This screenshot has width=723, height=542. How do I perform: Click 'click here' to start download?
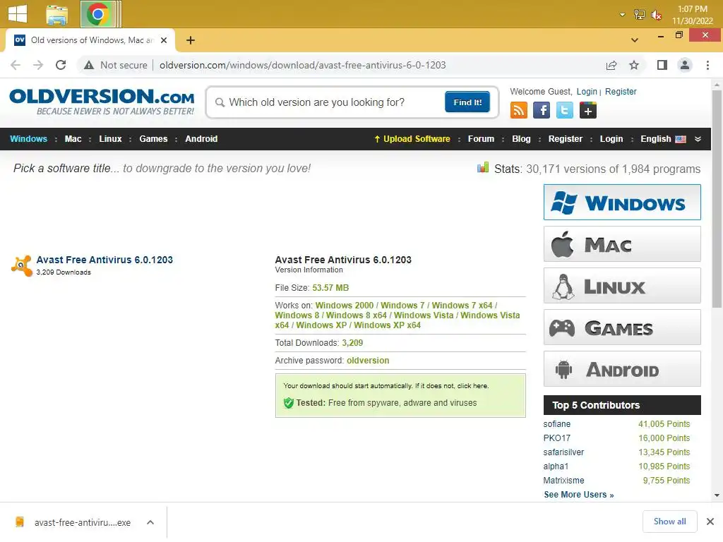(x=472, y=386)
